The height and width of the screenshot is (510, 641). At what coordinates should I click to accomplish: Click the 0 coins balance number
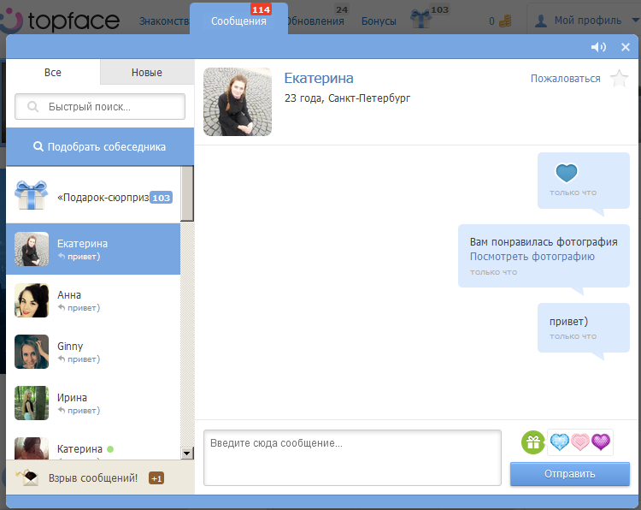pyautogui.click(x=491, y=21)
